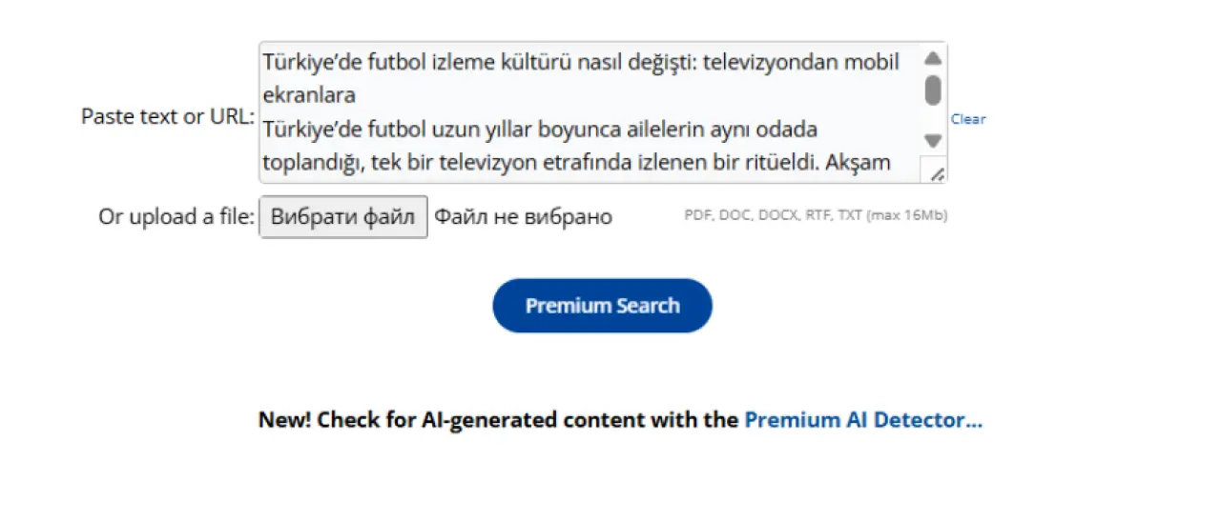Click the word "mobil" in the text box

click(875, 63)
